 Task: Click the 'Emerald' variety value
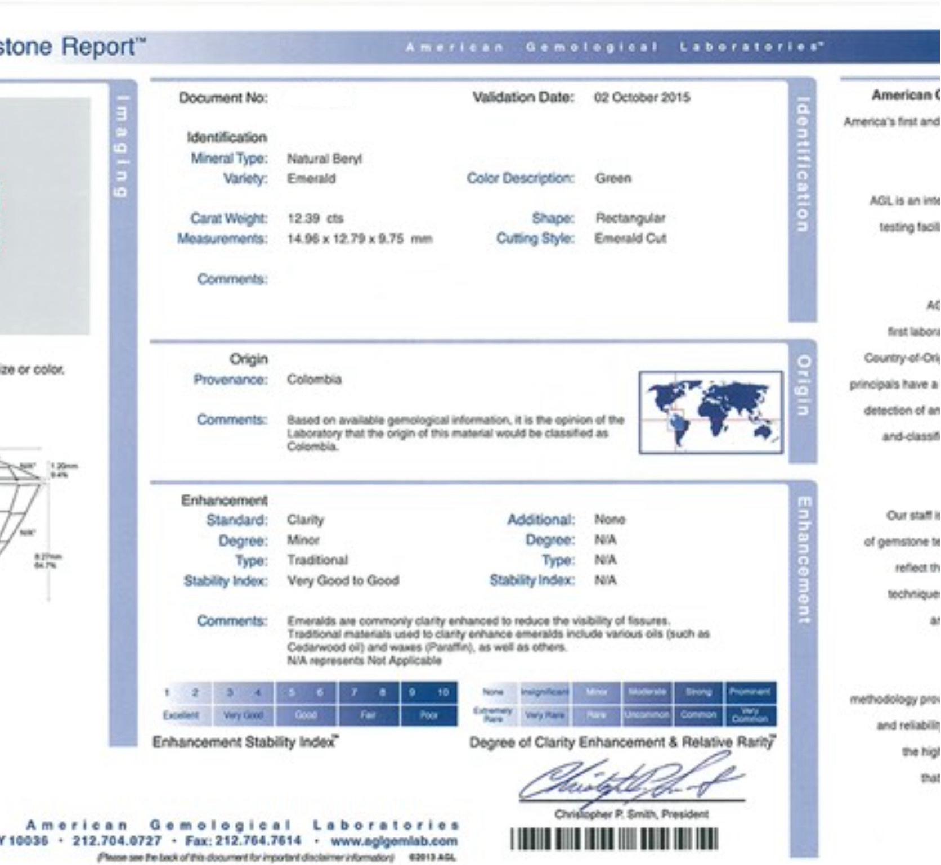click(x=311, y=179)
